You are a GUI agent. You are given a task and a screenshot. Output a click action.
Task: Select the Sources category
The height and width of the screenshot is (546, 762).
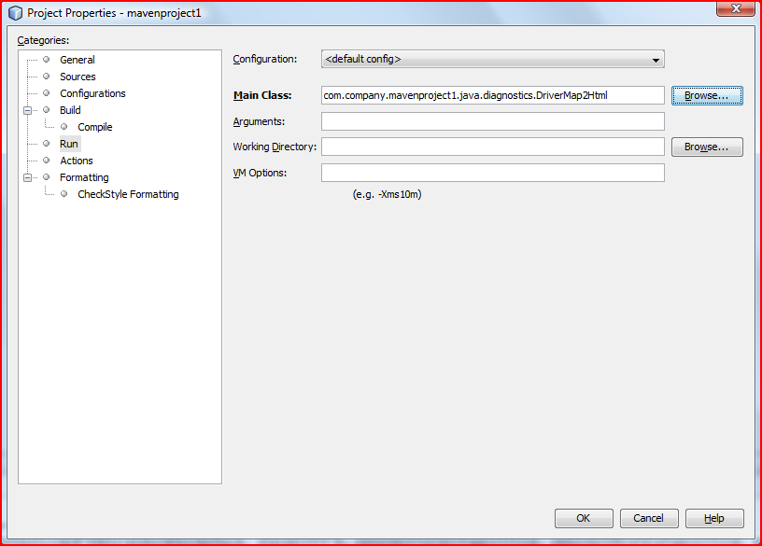pos(78,77)
